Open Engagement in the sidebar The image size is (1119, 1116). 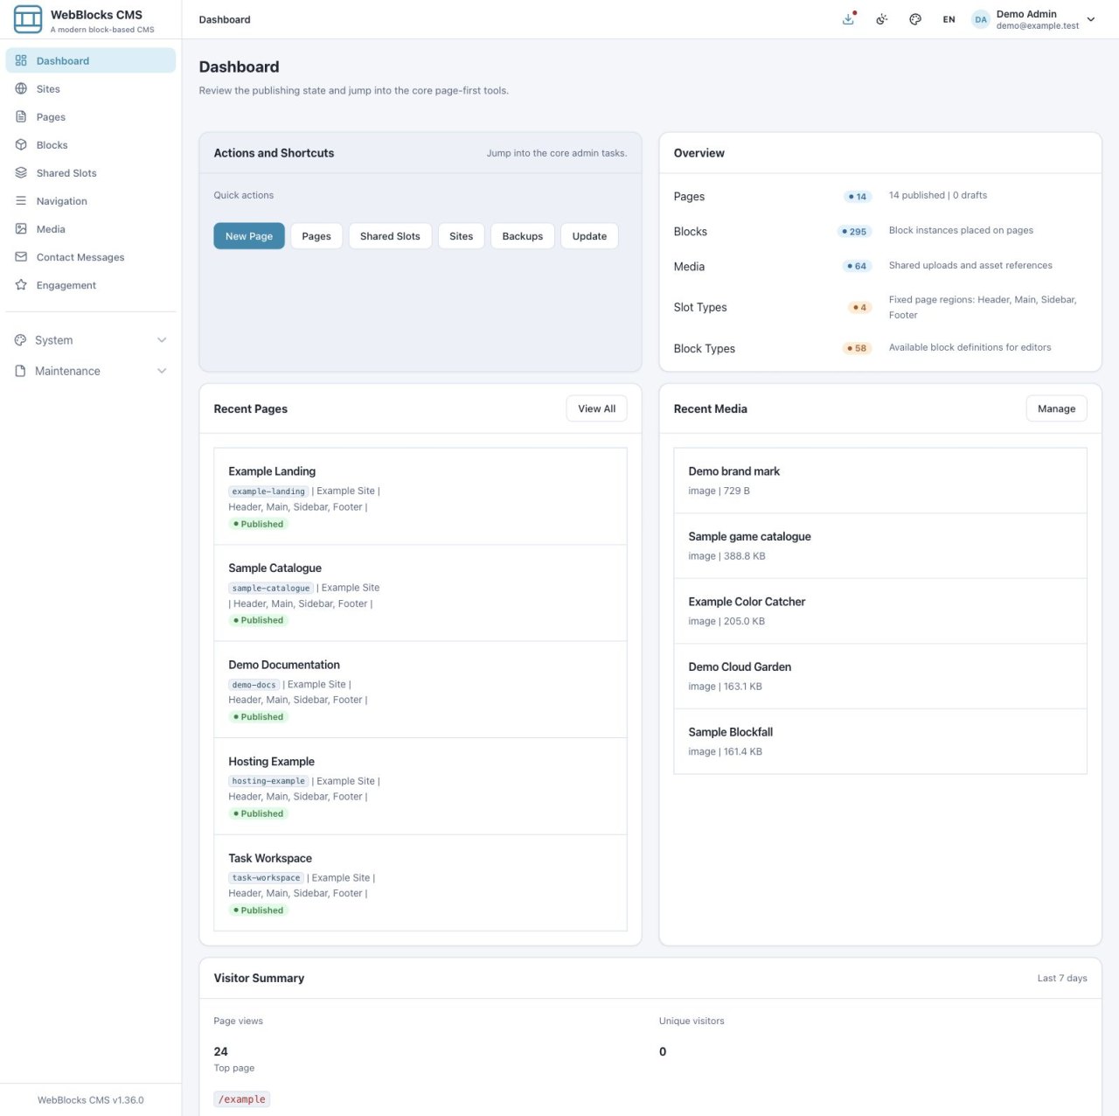(91, 284)
